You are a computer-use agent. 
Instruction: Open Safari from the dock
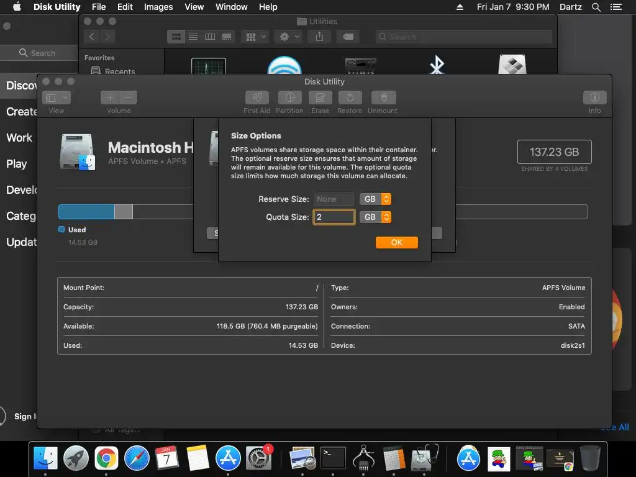137,458
